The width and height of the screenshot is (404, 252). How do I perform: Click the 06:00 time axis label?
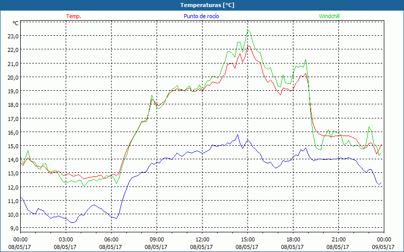coord(111,239)
